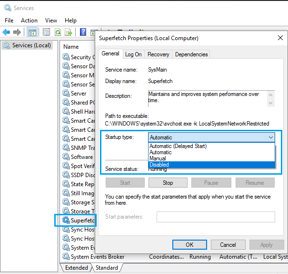
Task: Open Properties toolbar icon in Services
Action: [x=46, y=32]
